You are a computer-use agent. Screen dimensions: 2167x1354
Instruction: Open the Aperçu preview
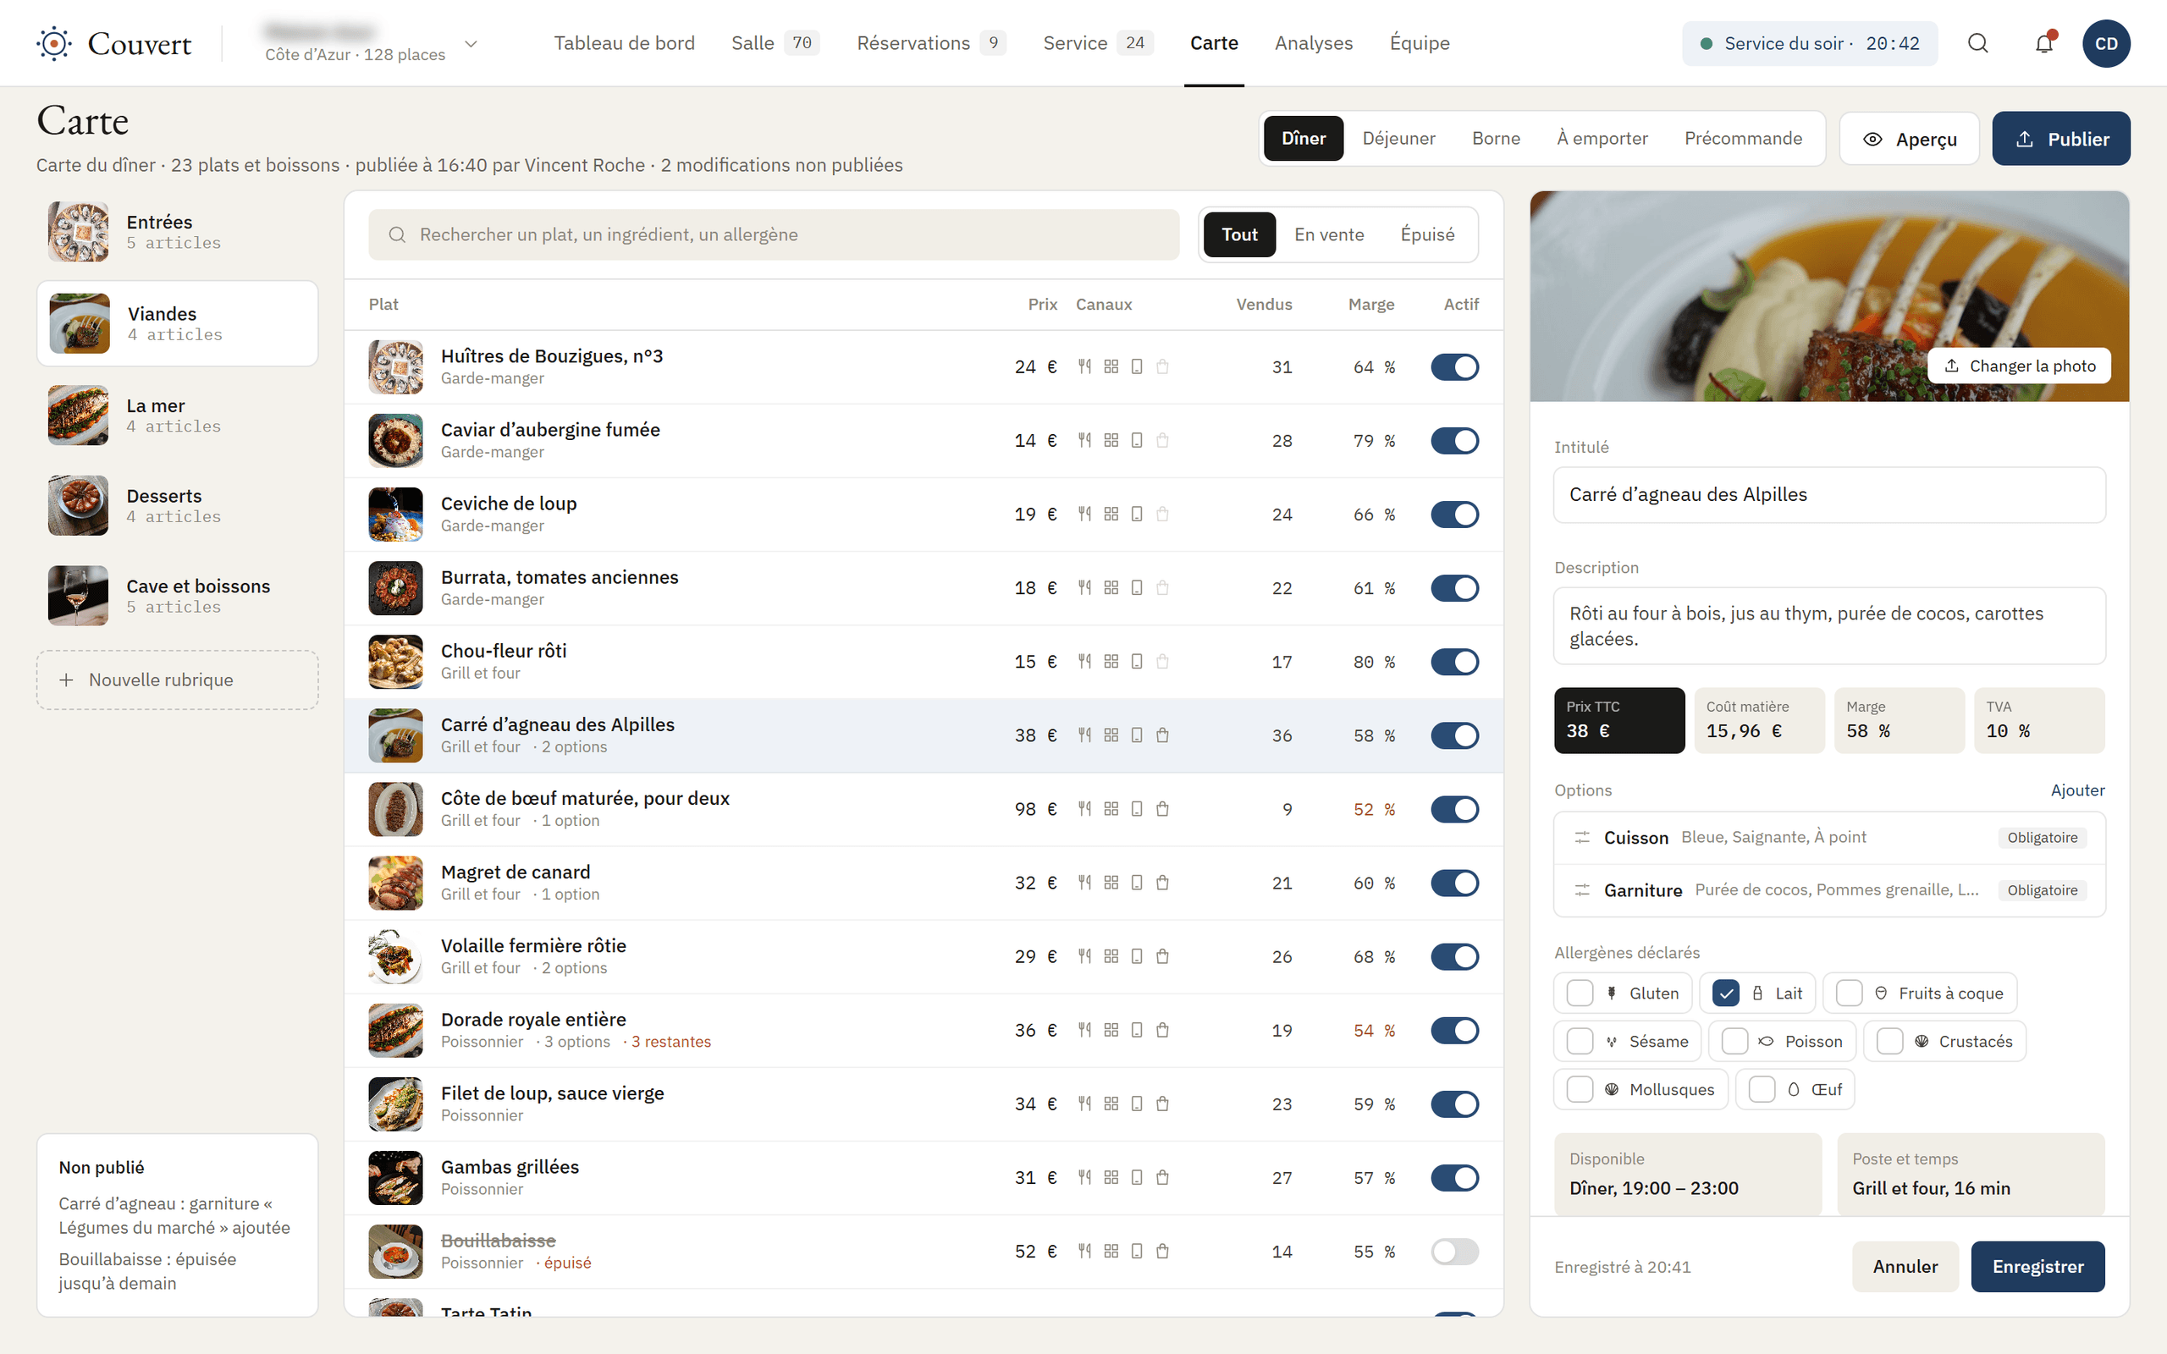pyautogui.click(x=1909, y=139)
